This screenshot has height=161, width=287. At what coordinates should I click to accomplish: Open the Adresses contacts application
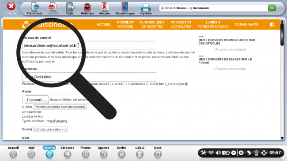(68, 152)
